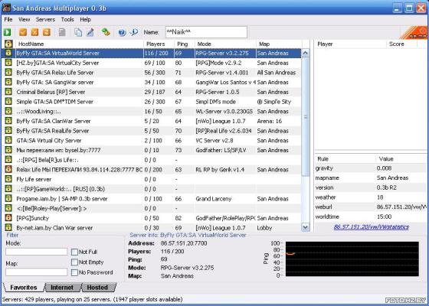Click lock icon of Relax Life МЫ ПЕРЕЕХАЛИ row
This screenshot has width=429, height=306.
point(8,169)
